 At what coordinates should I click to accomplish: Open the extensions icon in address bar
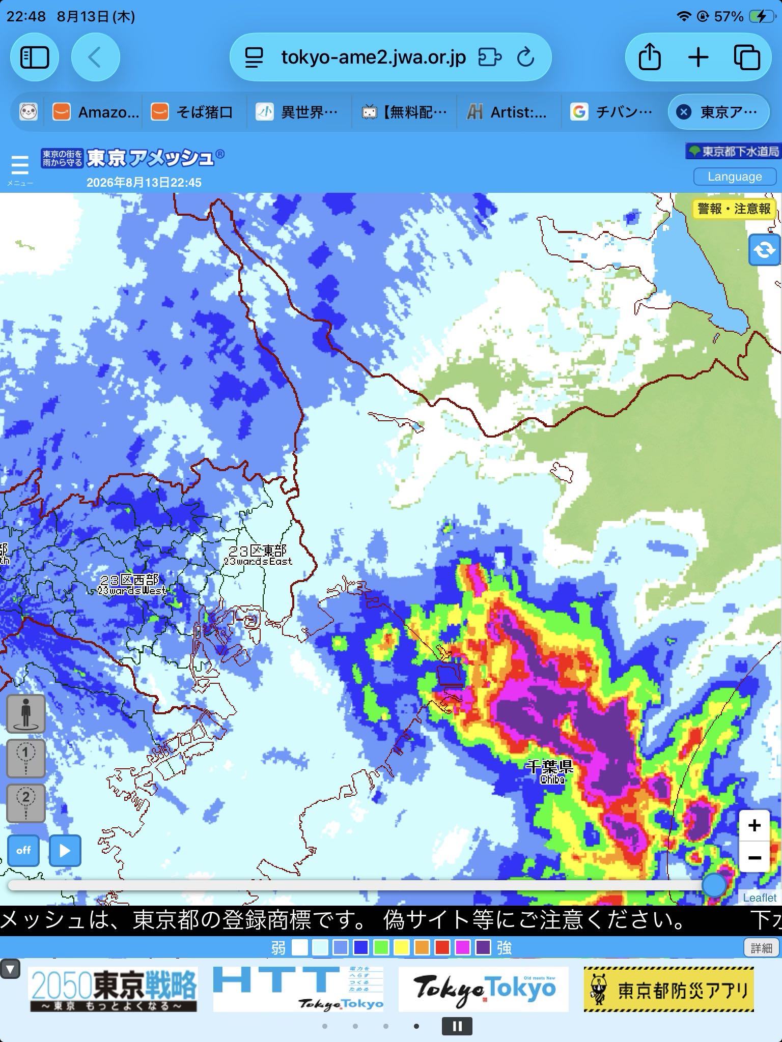[490, 57]
